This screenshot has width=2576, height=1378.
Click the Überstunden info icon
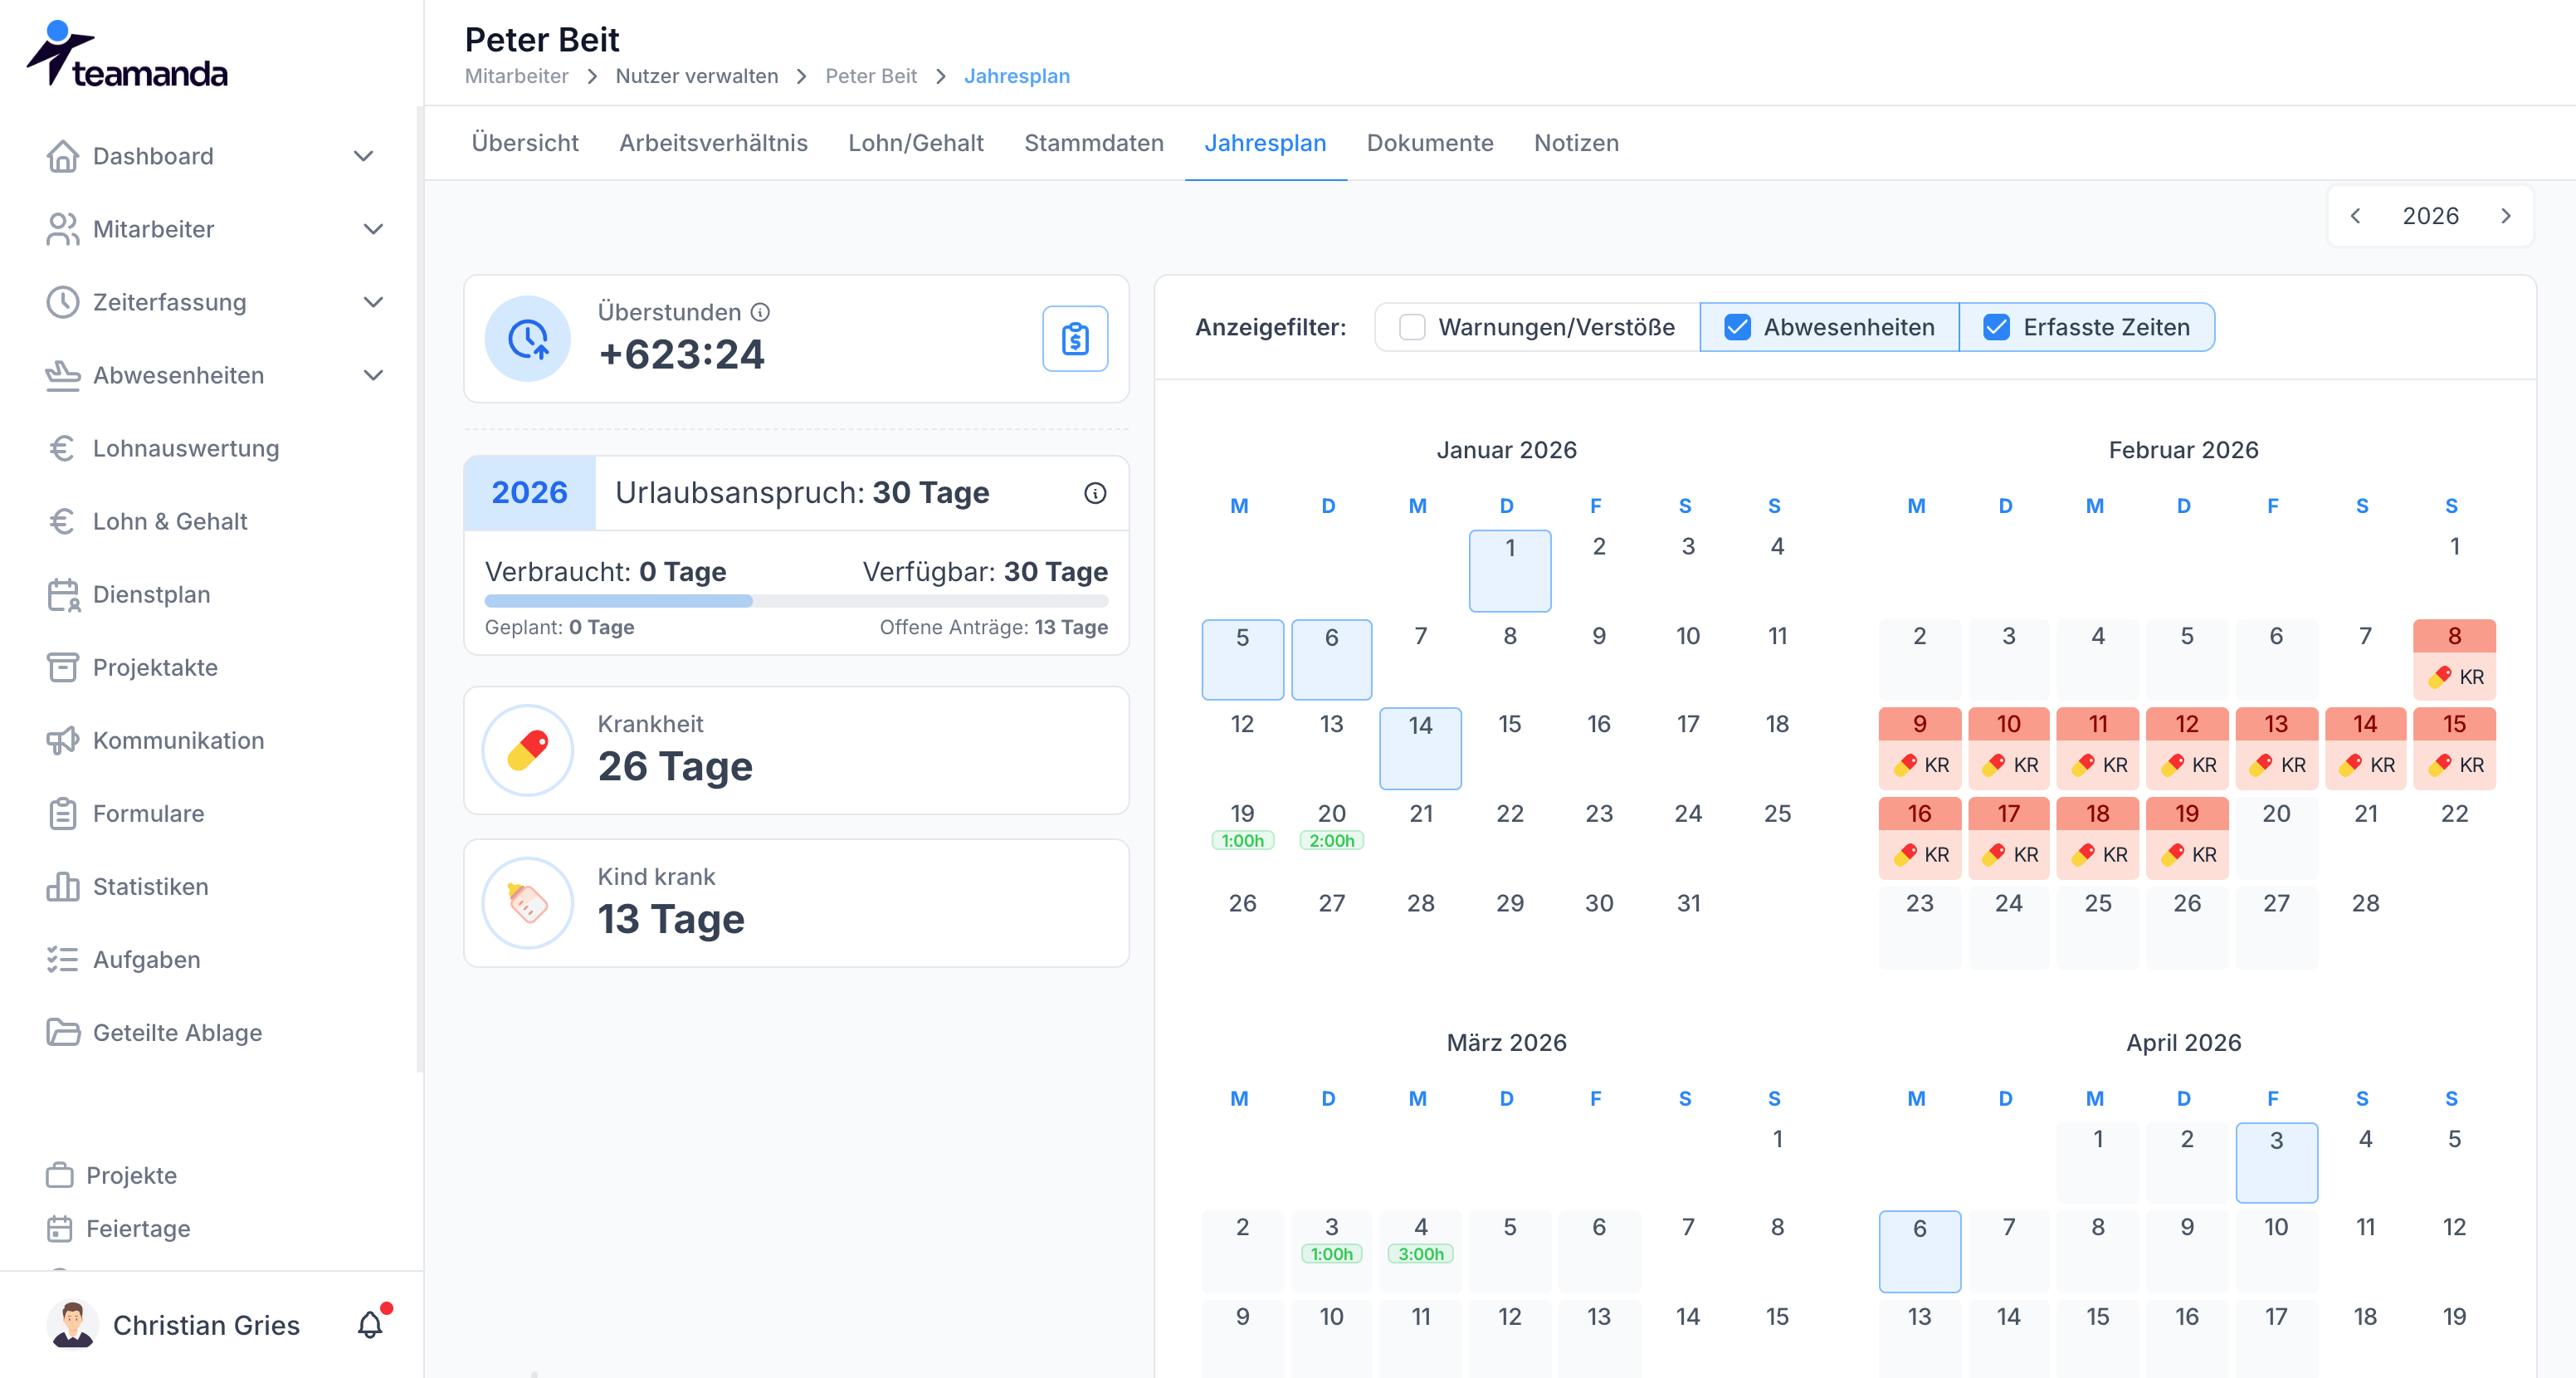click(x=761, y=312)
